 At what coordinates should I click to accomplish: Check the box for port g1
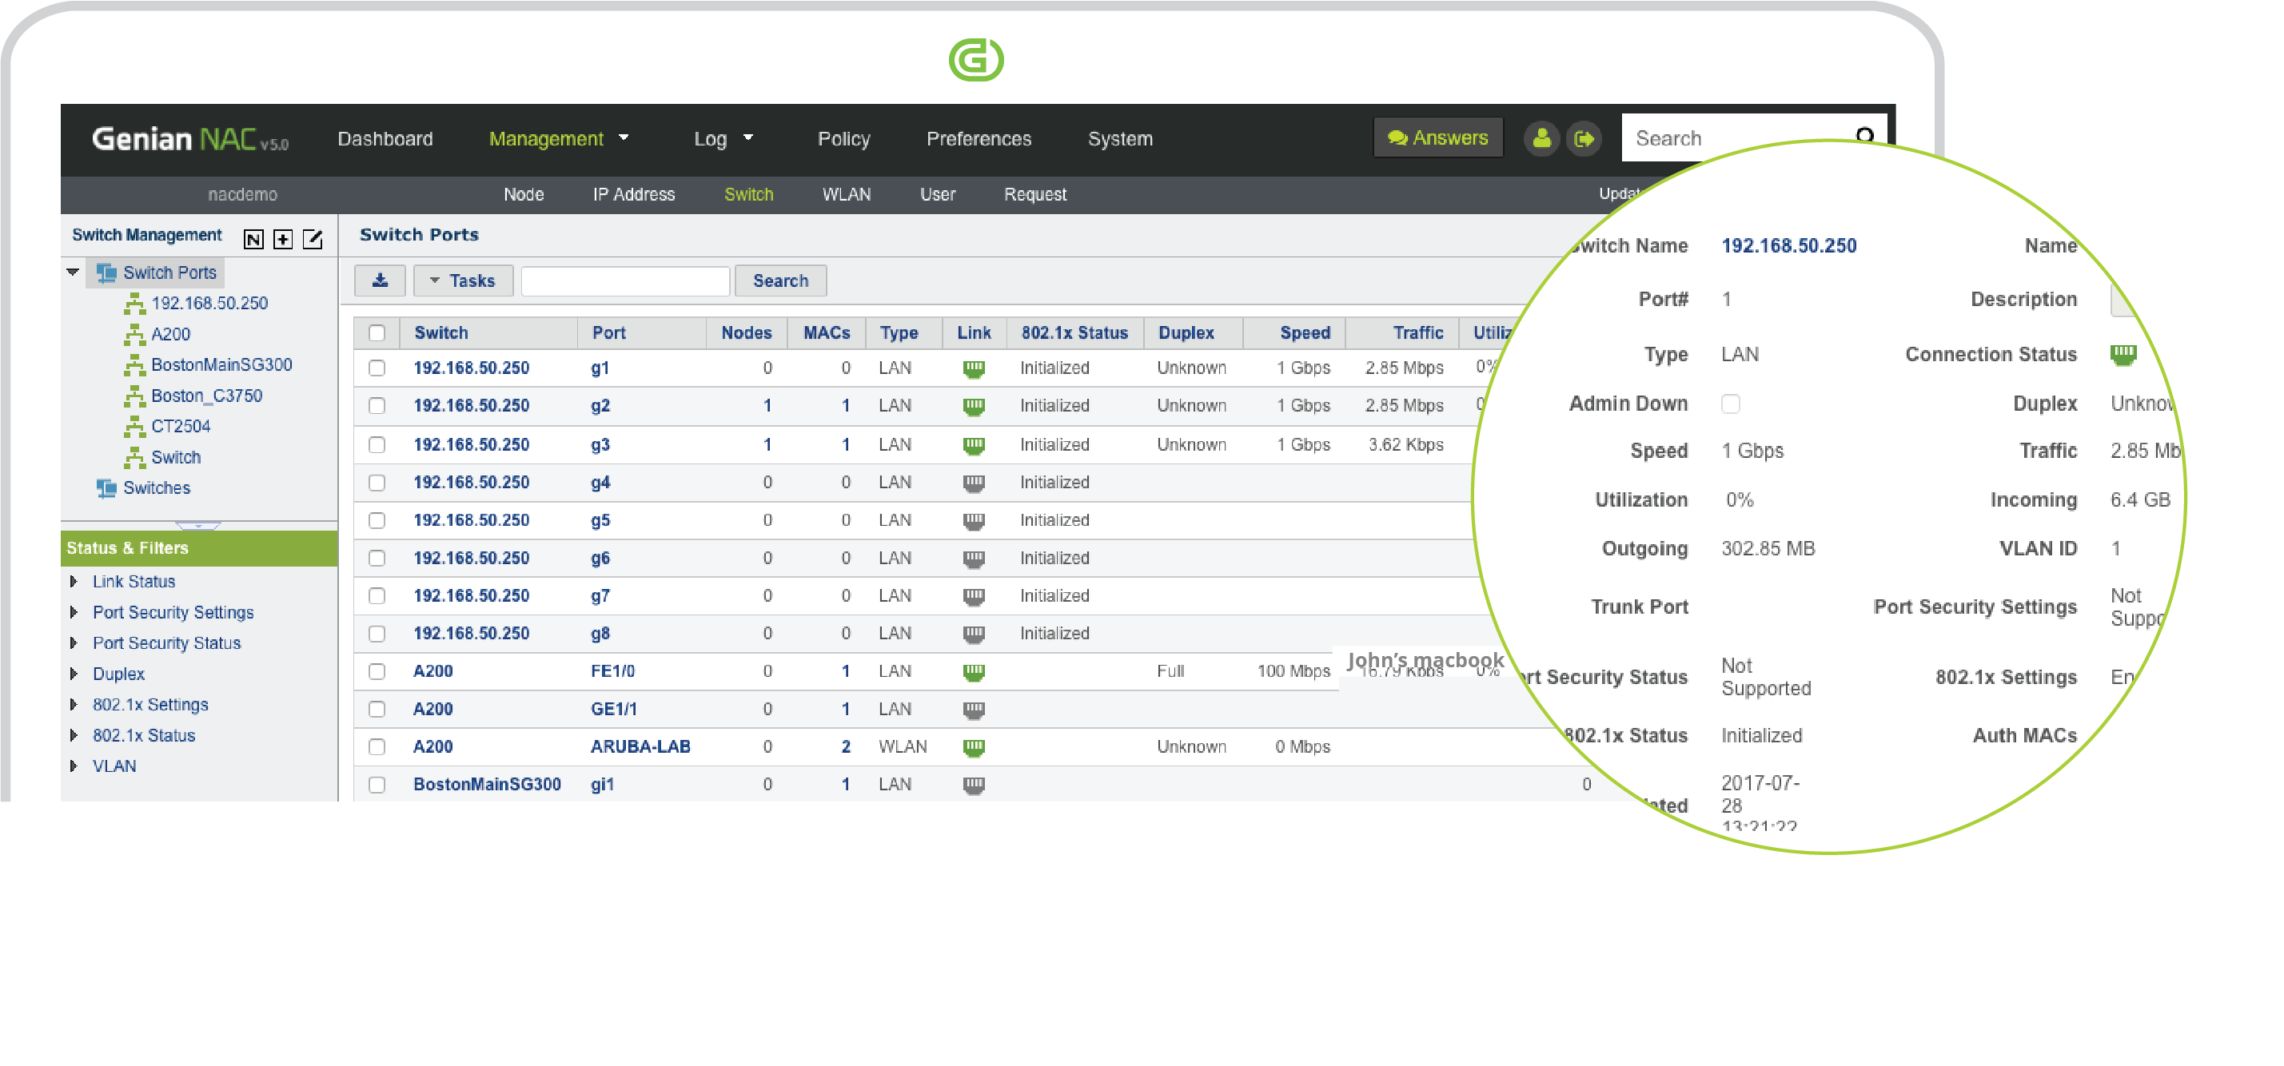pos(377,368)
